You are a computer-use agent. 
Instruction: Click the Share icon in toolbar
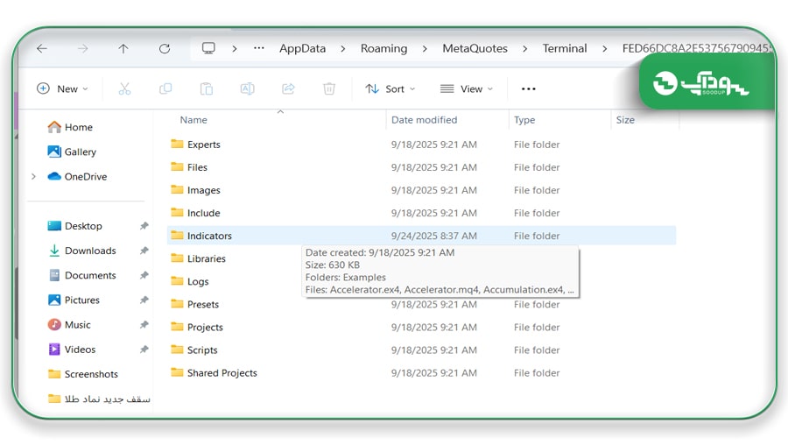tap(288, 89)
